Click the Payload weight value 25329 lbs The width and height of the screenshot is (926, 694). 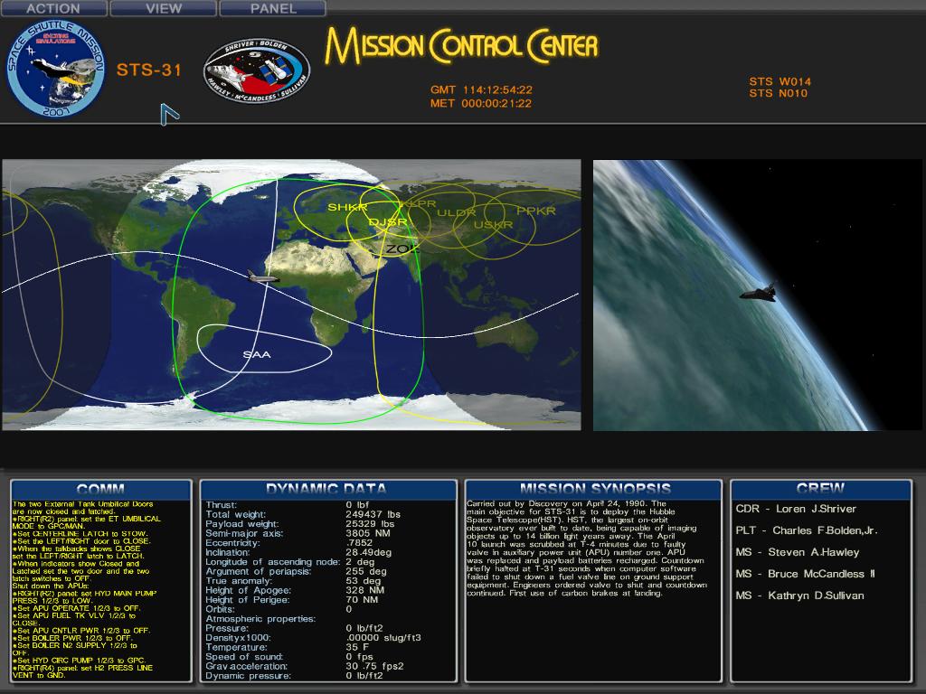point(370,524)
